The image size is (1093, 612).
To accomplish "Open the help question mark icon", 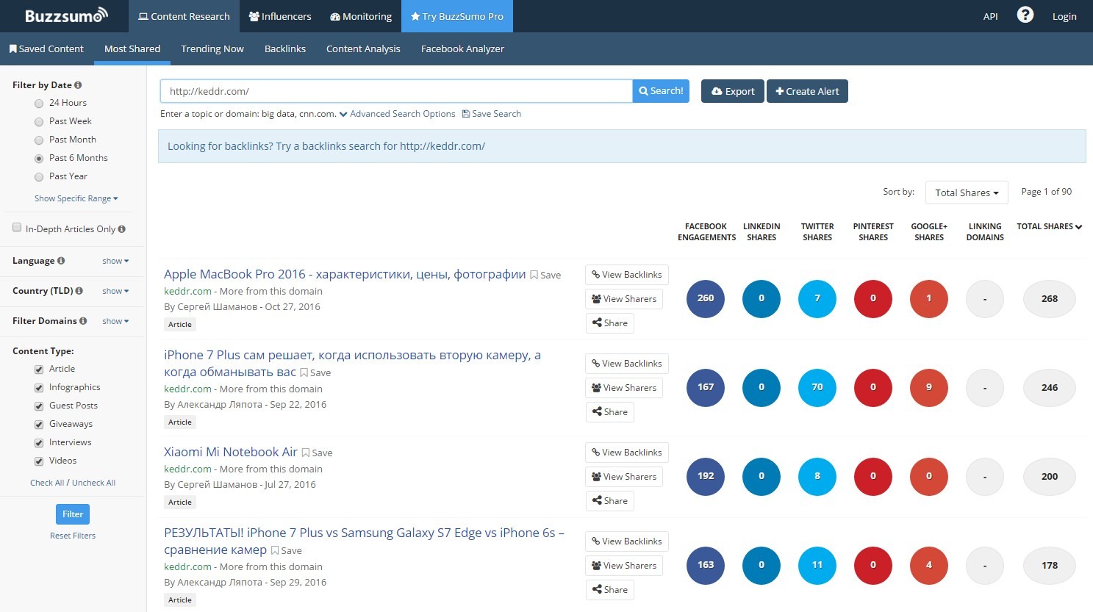I will 1025,15.
